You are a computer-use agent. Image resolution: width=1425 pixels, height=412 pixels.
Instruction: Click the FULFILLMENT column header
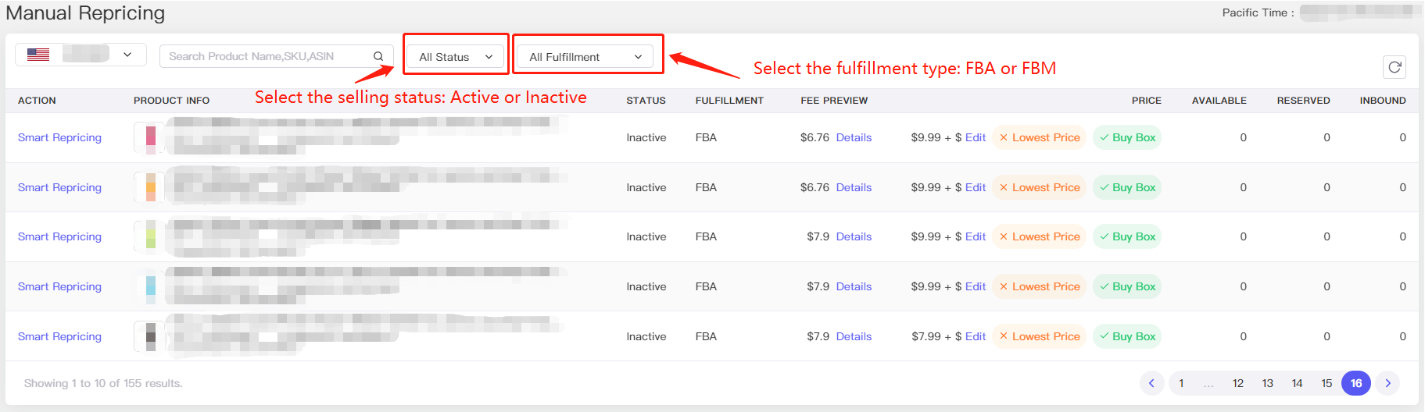[729, 101]
